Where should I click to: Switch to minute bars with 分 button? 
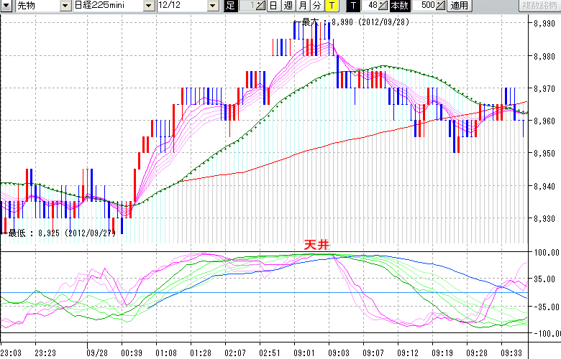click(316, 6)
